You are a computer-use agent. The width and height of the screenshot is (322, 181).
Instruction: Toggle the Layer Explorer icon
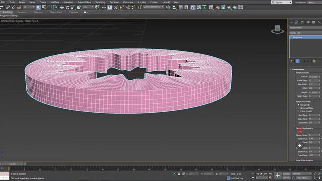[x=186, y=7]
